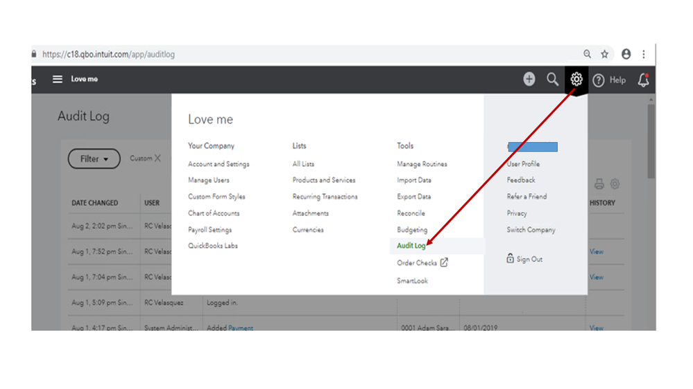Click the lock site-info icon

point(34,54)
